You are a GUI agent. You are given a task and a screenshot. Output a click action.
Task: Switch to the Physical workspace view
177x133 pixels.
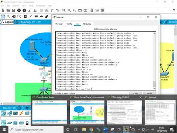click(x=23, y=22)
